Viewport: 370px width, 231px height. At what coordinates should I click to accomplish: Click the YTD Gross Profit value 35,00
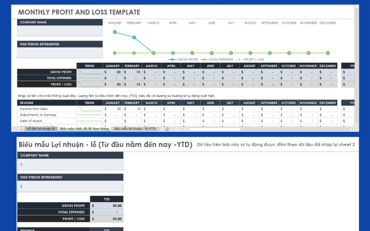pos(107,206)
